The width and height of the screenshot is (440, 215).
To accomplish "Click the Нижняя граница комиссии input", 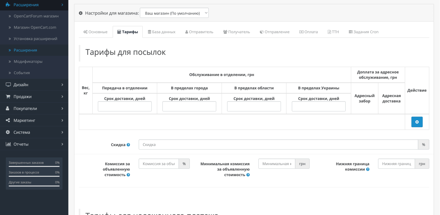I will (x=396, y=164).
